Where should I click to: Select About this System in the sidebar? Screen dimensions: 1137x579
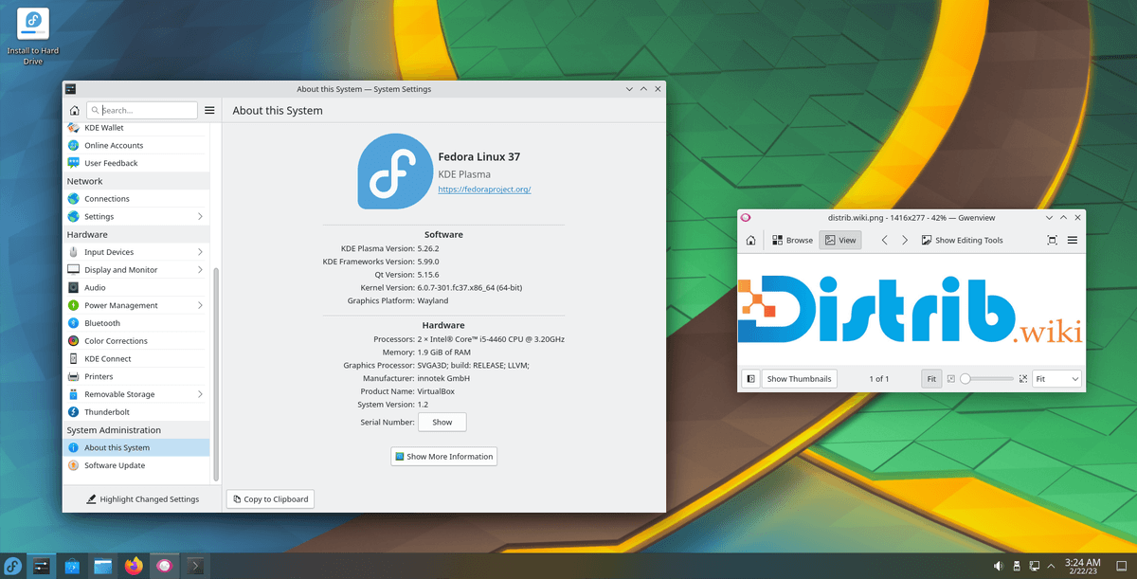(136, 447)
